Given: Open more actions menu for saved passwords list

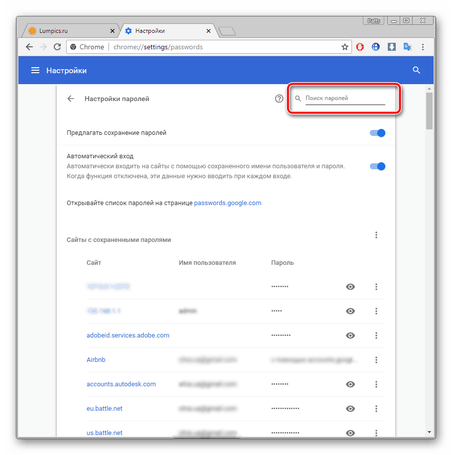Looking at the screenshot, I should [376, 235].
